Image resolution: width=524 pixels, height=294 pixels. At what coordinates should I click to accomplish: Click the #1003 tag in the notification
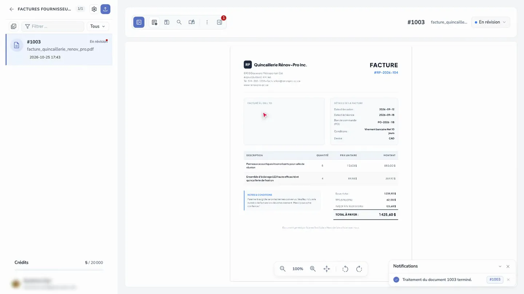(x=495, y=279)
